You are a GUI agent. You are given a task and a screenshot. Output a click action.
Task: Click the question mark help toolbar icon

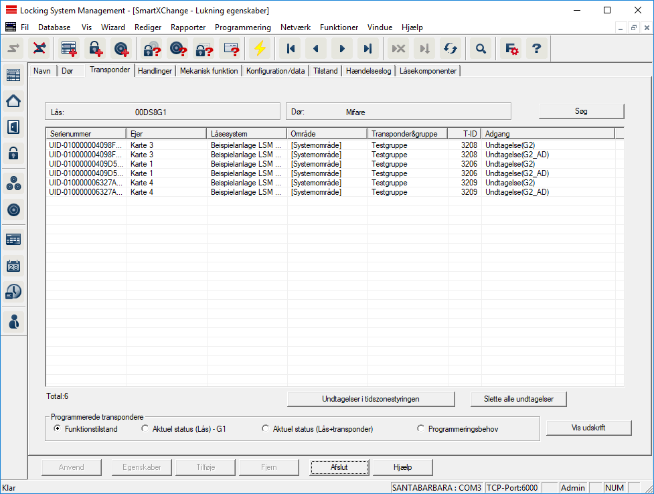[536, 48]
